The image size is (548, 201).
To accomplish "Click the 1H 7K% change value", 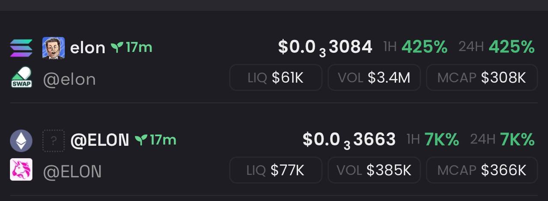I will (x=432, y=139).
